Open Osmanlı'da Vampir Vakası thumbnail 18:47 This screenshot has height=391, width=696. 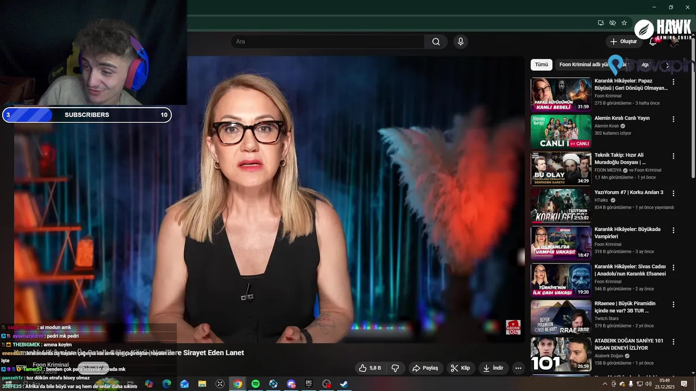tap(561, 243)
